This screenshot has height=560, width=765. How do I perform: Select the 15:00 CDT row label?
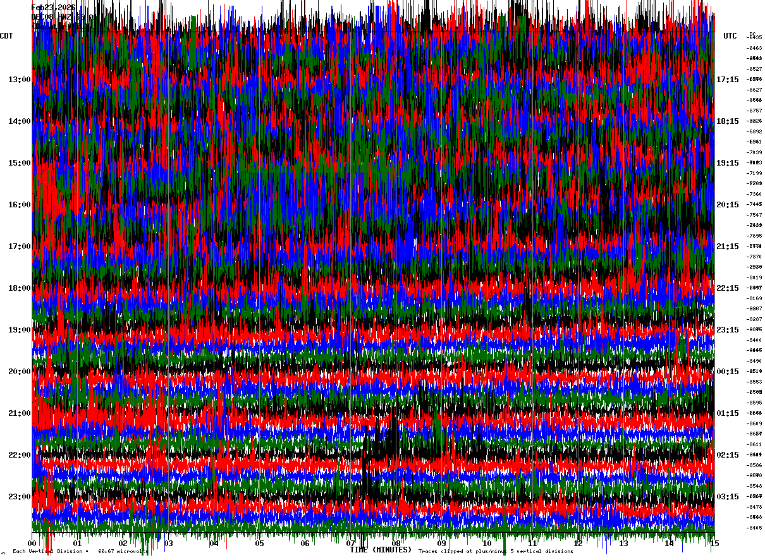click(20, 163)
